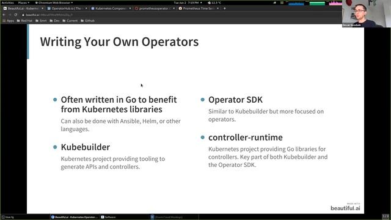Close the Prometheus Time Series tab
Viewport: 391px width, 220px height.
pyautogui.click(x=217, y=9)
